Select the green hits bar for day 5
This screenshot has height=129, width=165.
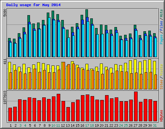29,19
